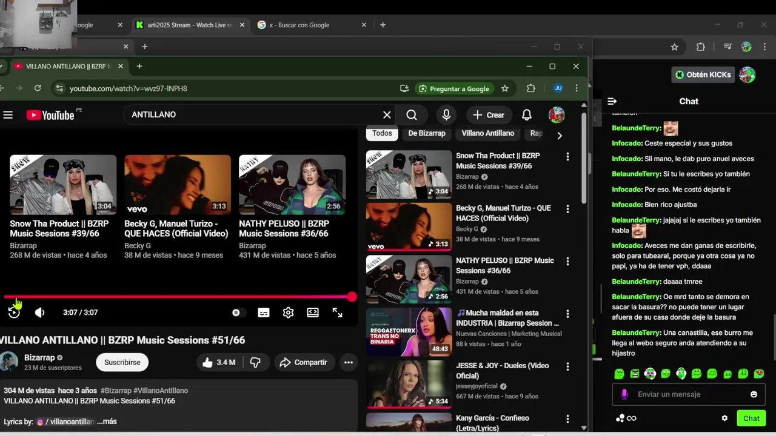Open options for NATHY PELUSO sidebar video
The image size is (776, 436).
pyautogui.click(x=567, y=262)
